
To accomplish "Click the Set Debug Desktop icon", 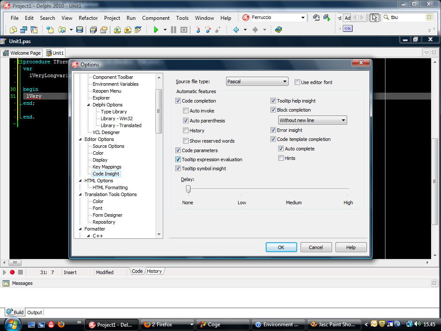I will 327,17.
